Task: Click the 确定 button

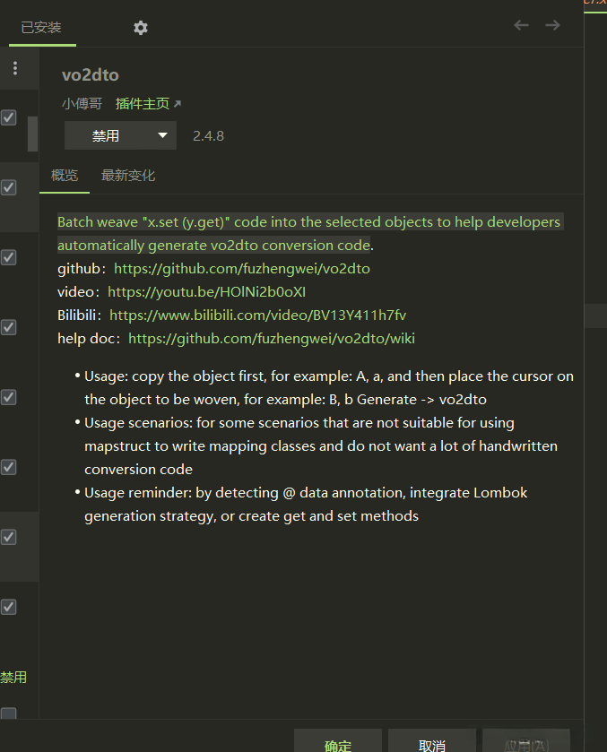Action: click(x=338, y=744)
